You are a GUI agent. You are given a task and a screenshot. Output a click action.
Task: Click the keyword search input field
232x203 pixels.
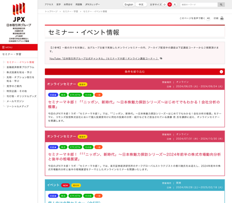[199, 5]
